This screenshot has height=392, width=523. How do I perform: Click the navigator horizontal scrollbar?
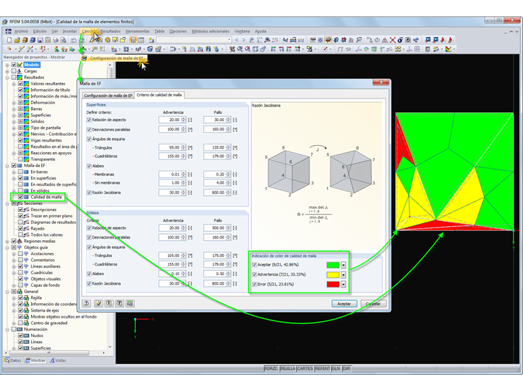(x=54, y=352)
